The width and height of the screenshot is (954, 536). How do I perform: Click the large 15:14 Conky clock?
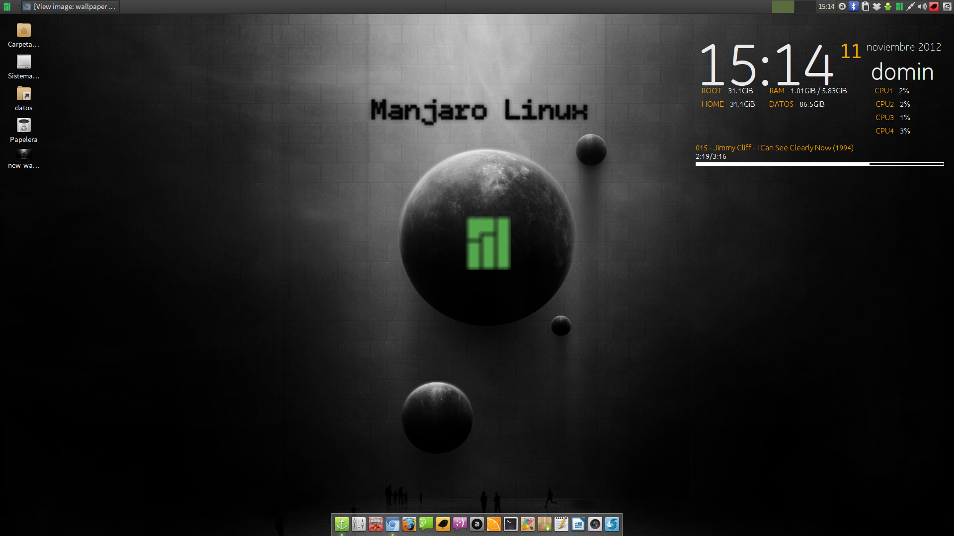click(x=767, y=65)
